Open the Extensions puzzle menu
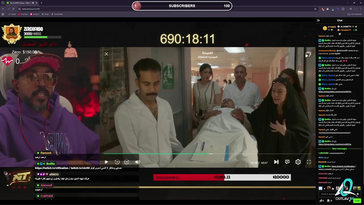The width and height of the screenshot is (364, 205). (x=343, y=9)
